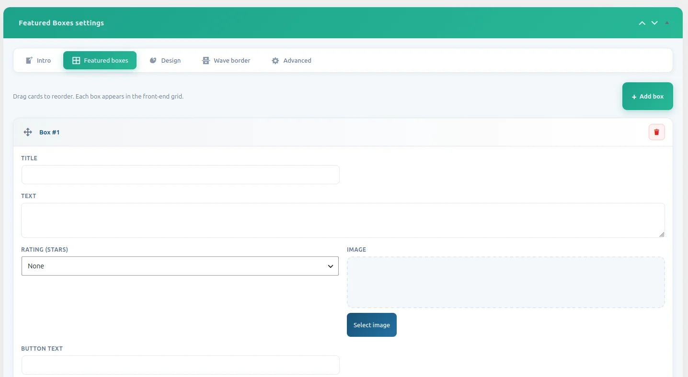Click the Featured Boxes settings title
688x377 pixels.
(x=61, y=23)
